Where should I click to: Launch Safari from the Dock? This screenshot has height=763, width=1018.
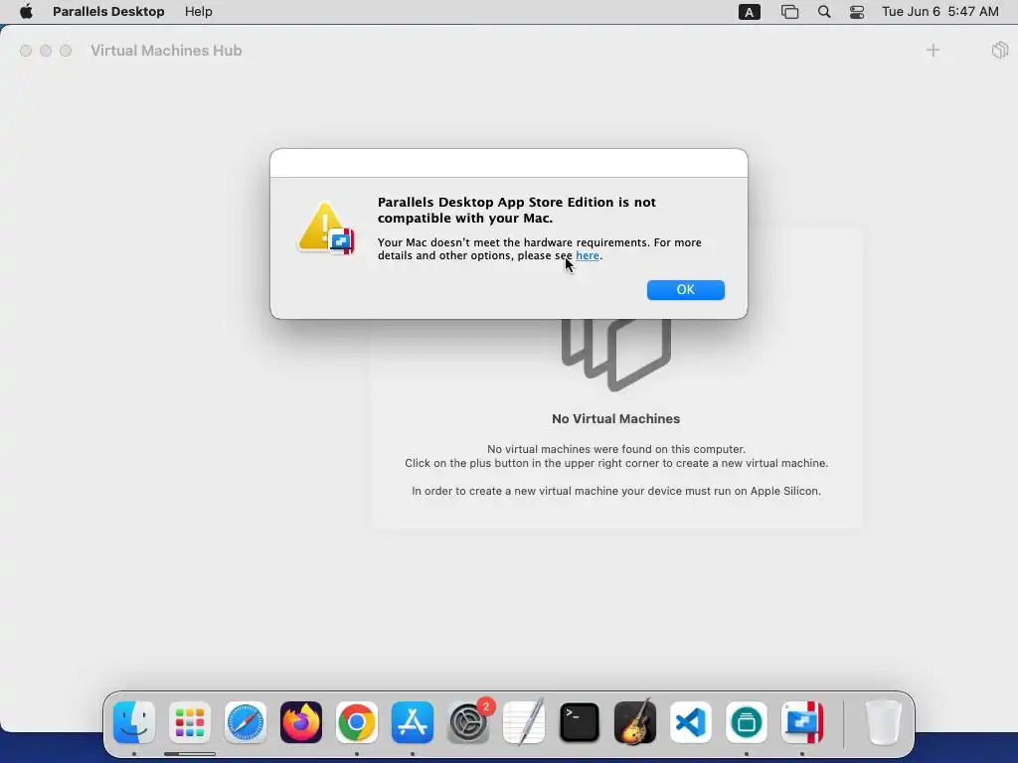point(246,722)
